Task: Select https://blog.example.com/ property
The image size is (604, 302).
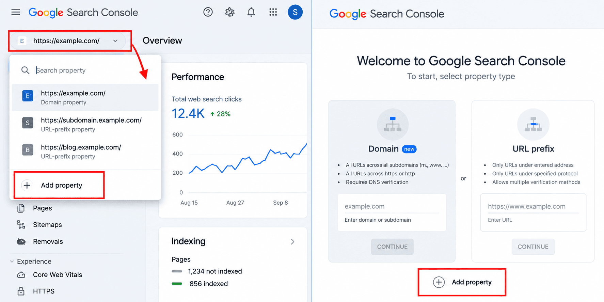Action: point(85,151)
